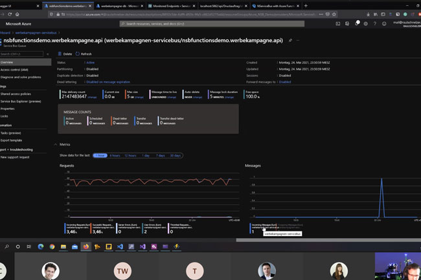Screen dimensions: 421x280
Task: Go to Firefox home page
Action: (17, 14)
